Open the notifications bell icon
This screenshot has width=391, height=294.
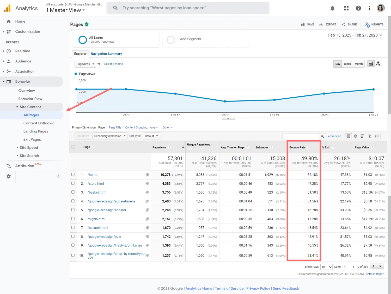332,8
